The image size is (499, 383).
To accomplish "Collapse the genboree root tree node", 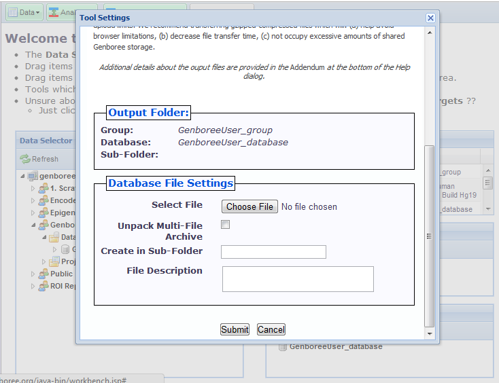I will [23, 176].
